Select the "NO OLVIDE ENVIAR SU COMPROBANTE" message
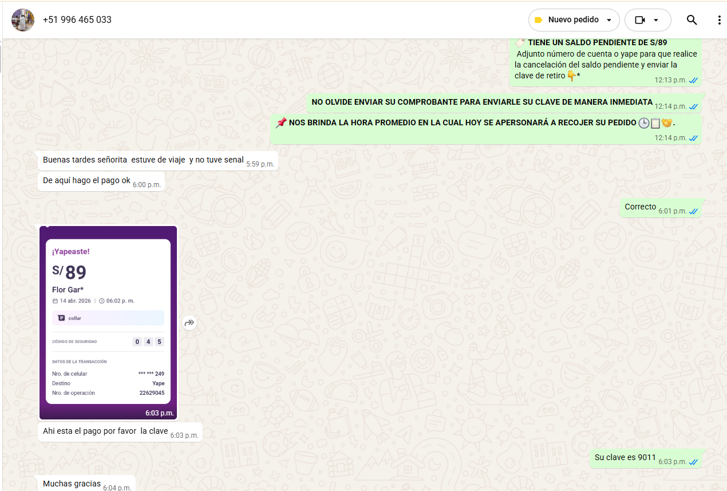727x491 pixels. (x=481, y=102)
